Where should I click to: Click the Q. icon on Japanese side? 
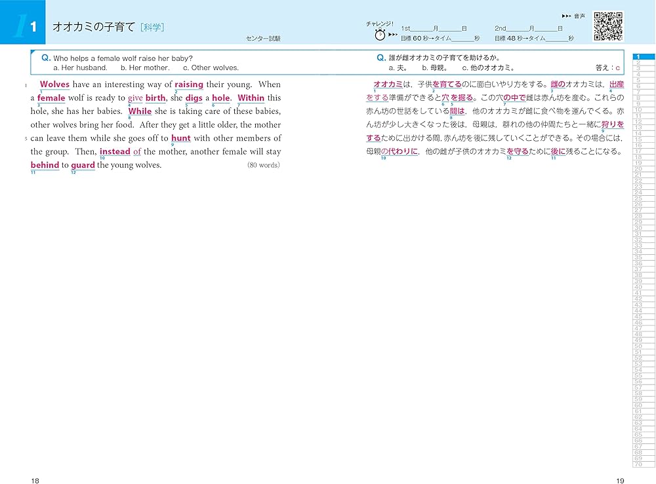click(x=381, y=58)
